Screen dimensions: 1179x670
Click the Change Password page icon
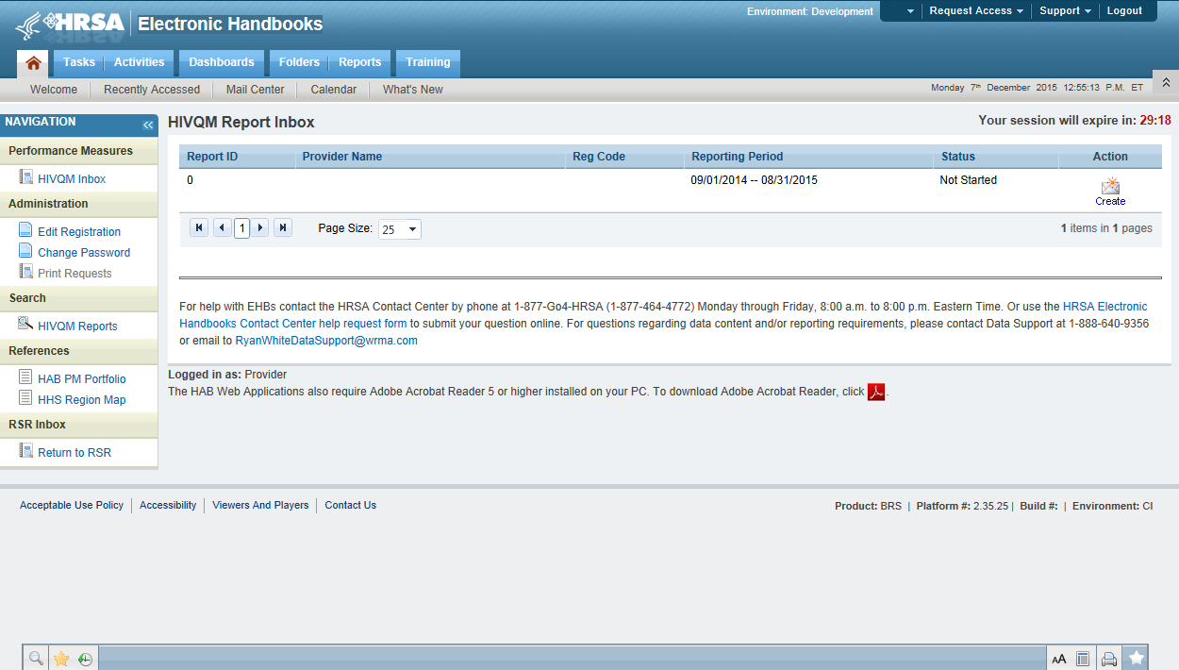[x=26, y=251]
